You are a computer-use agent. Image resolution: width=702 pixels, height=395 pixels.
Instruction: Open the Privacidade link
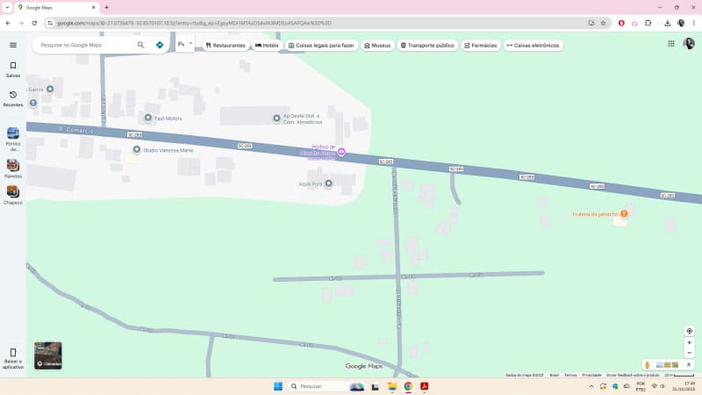point(591,375)
